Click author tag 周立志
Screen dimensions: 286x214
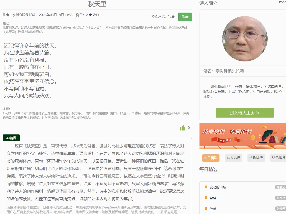(281, 187)
